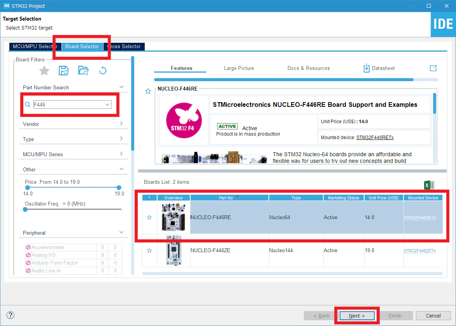Expand the Type filter
This screenshot has height=326, width=456.
click(x=121, y=139)
